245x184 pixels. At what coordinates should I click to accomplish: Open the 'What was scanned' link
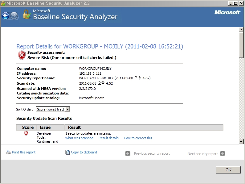[79, 138]
